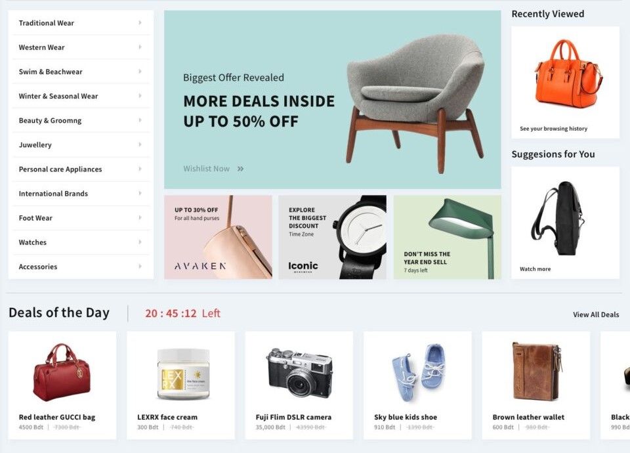630x453 pixels.
Task: Click the year end sell lamp banner
Action: 447,237
